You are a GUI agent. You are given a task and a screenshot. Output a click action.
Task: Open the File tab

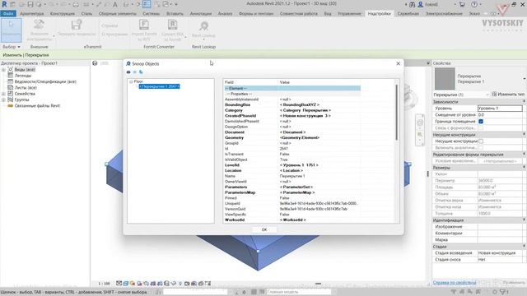(x=8, y=13)
